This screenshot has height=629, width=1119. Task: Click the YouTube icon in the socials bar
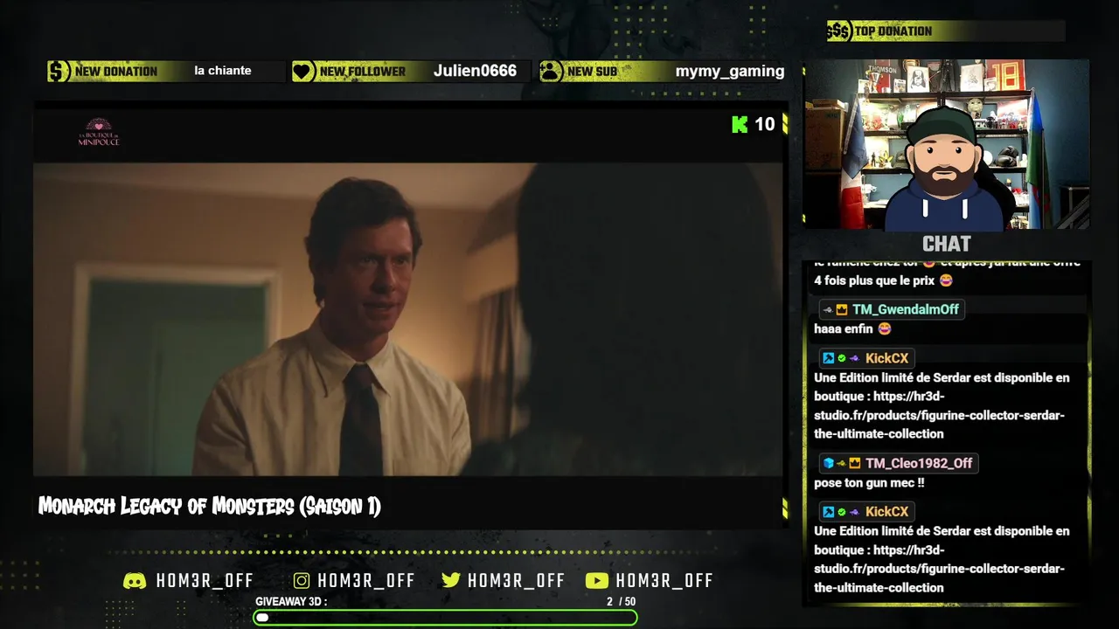pos(597,581)
